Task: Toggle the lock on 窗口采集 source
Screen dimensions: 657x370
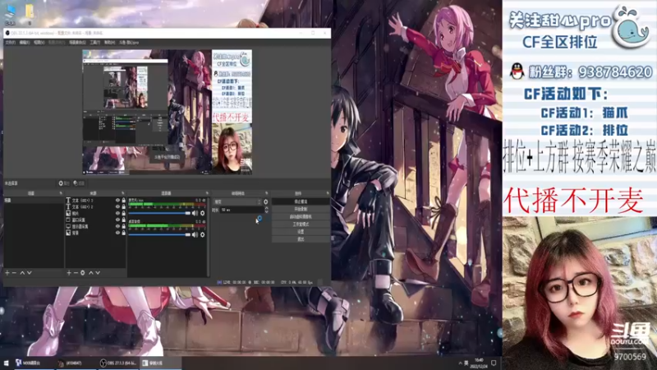Action: pos(124,220)
